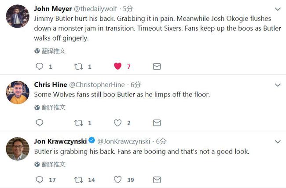Open more options chevron on John Meyer's tweet

point(278,9)
